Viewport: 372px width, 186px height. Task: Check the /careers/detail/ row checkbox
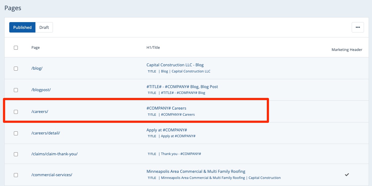[16, 133]
